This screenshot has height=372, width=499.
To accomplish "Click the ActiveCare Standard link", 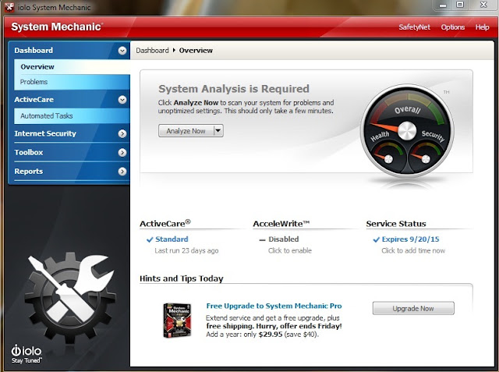I will pyautogui.click(x=172, y=239).
